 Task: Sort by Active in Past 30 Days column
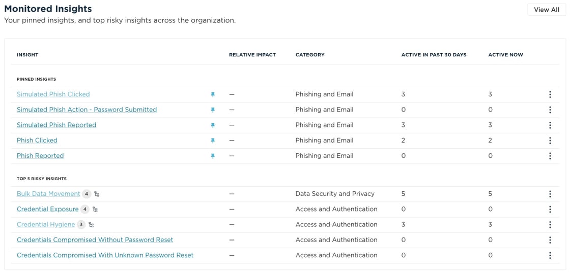434,55
